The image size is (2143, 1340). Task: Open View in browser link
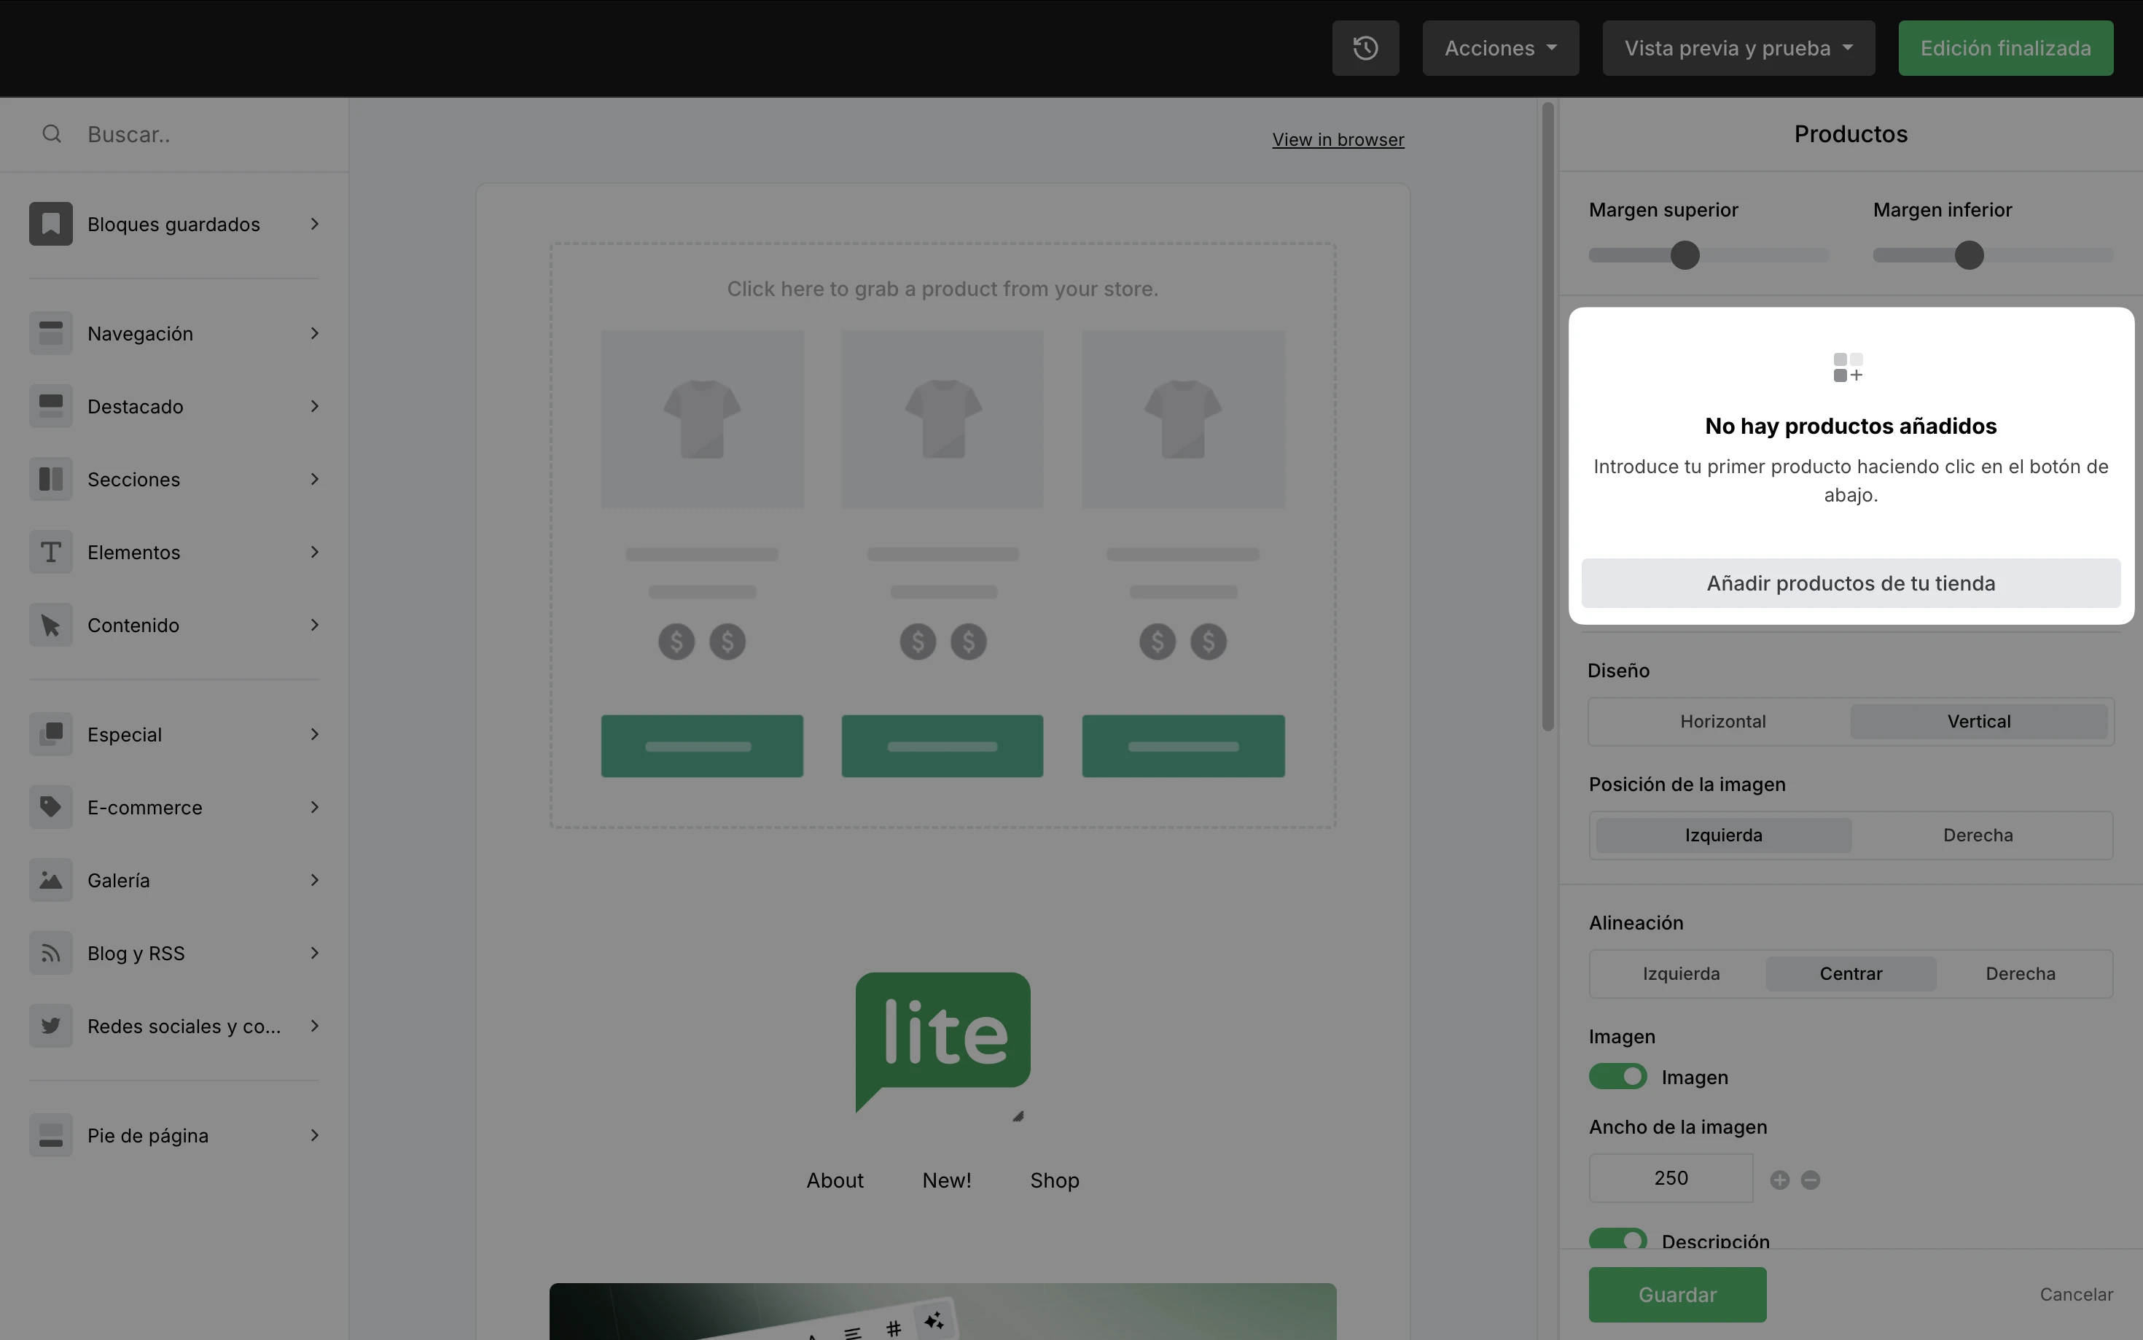(1338, 140)
